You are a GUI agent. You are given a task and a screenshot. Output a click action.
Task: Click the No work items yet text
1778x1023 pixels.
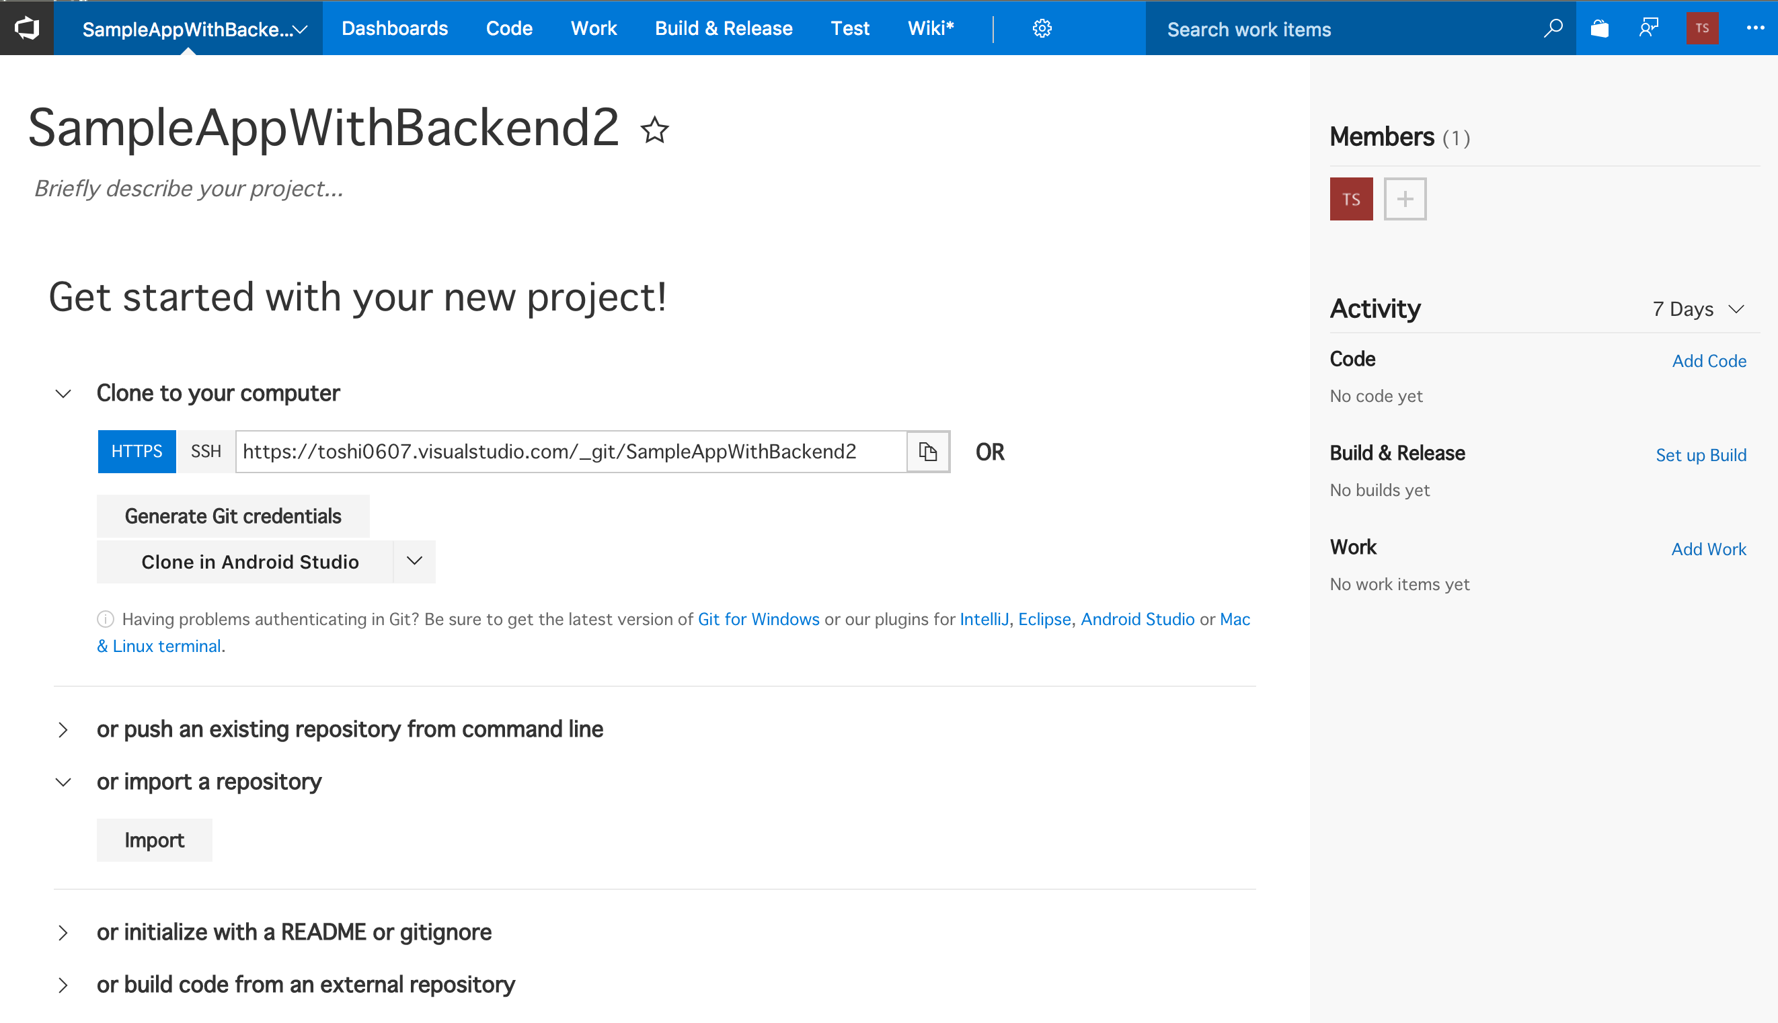(x=1399, y=585)
